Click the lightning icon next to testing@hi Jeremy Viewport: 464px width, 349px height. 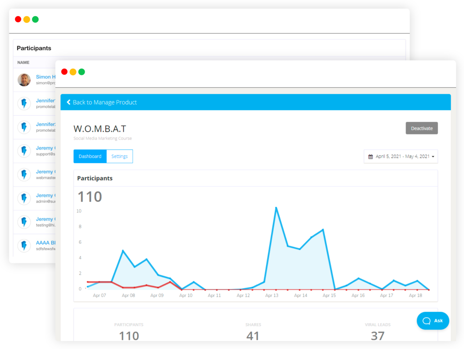[x=24, y=222]
